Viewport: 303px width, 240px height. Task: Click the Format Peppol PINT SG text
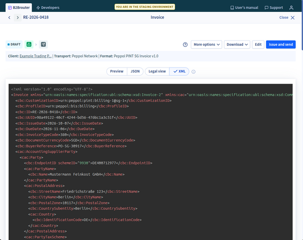(129, 56)
